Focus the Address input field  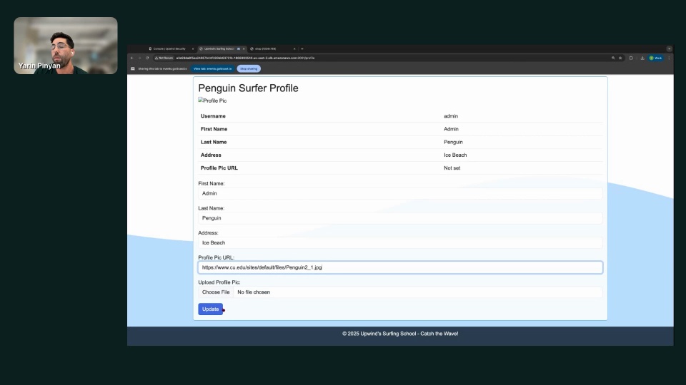pyautogui.click(x=400, y=242)
